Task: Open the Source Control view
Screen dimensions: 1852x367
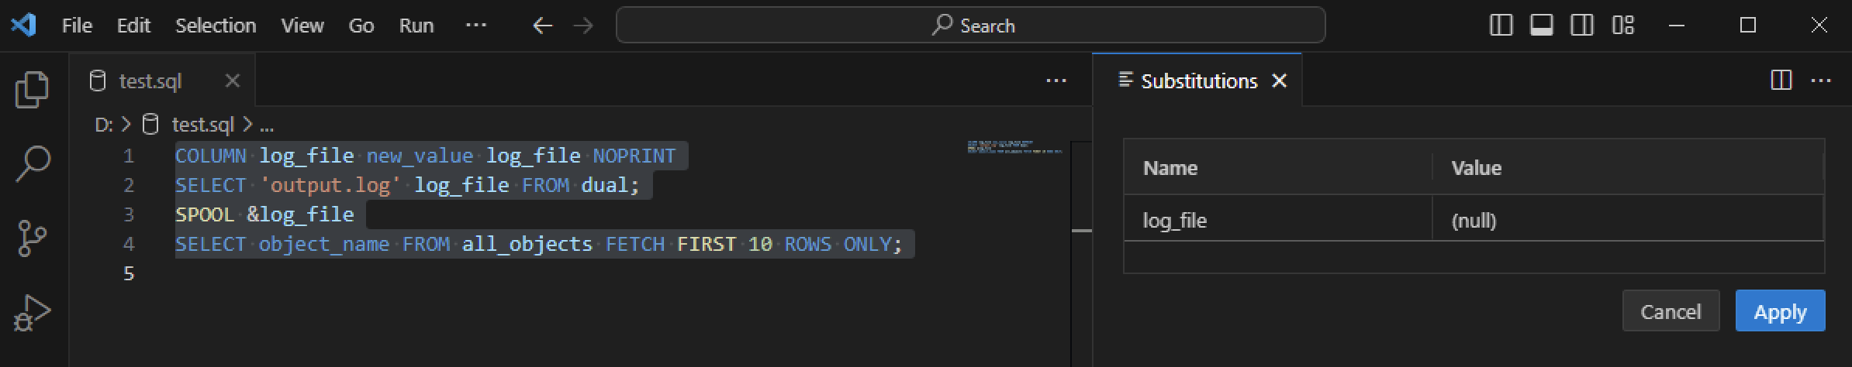Action: tap(32, 238)
